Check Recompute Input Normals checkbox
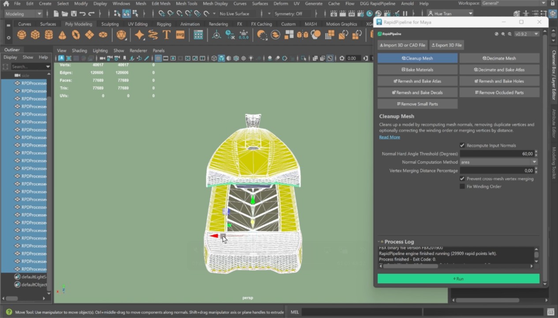558x318 pixels. (x=462, y=145)
